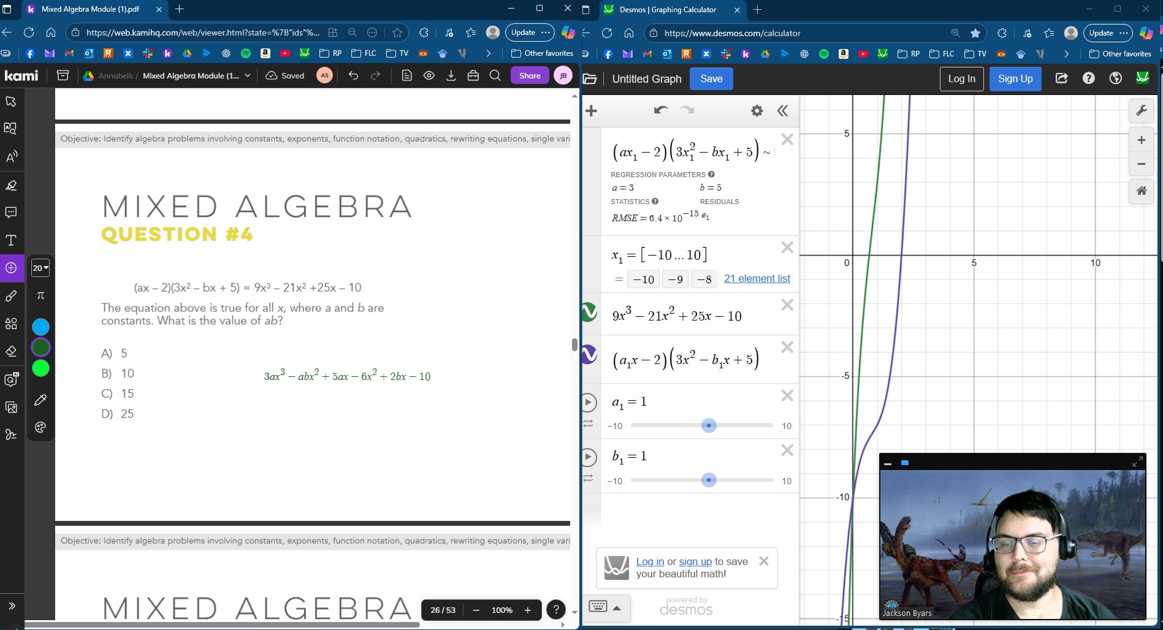Screen dimensions: 1163x630
Task: Follow the 'sign up' link in save banner
Action: pyautogui.click(x=695, y=561)
